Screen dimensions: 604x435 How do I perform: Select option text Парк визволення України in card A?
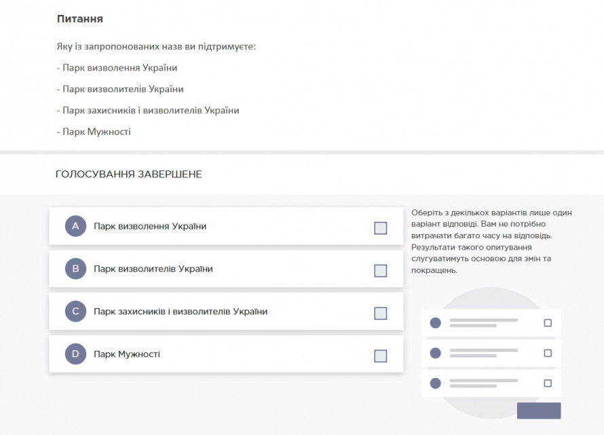[150, 226]
